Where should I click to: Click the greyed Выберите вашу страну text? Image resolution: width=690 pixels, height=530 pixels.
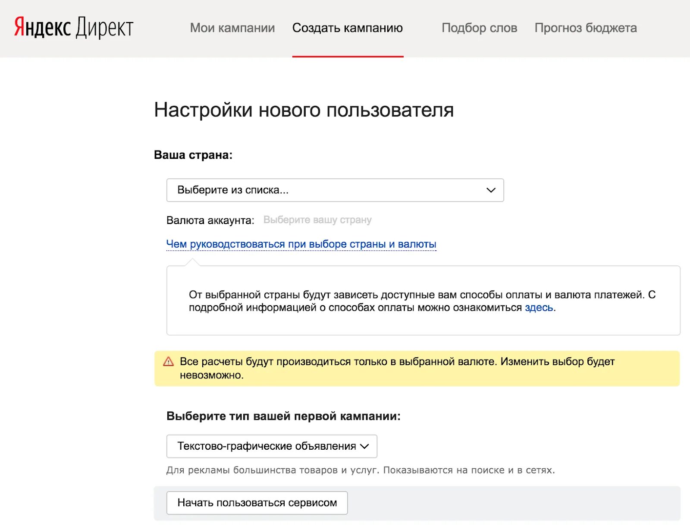point(317,220)
